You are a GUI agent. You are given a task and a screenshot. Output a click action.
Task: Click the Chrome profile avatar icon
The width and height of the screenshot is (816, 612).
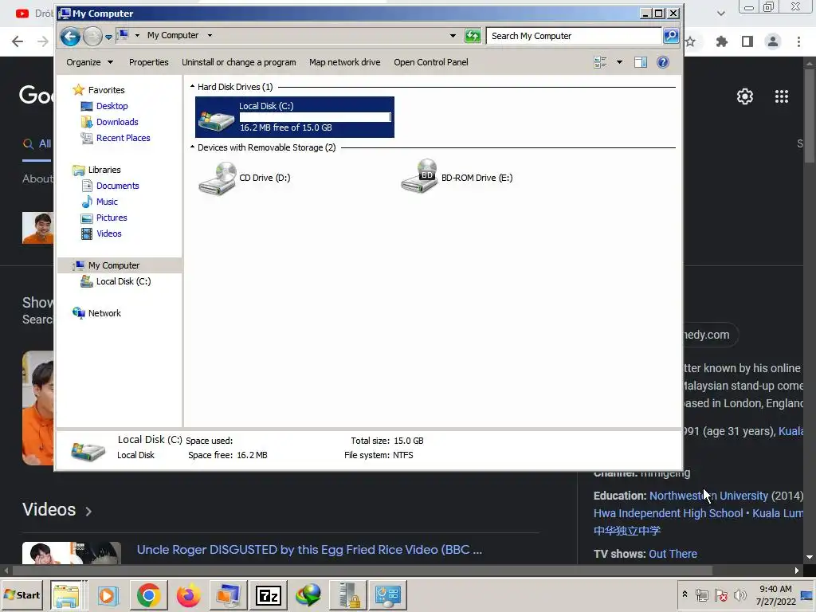[773, 41]
